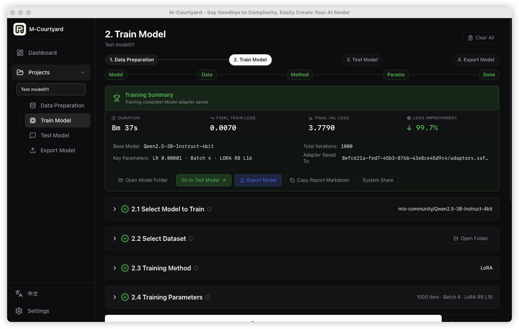Collapse the Projects list with its chevron
The height and width of the screenshot is (329, 519).
point(83,72)
